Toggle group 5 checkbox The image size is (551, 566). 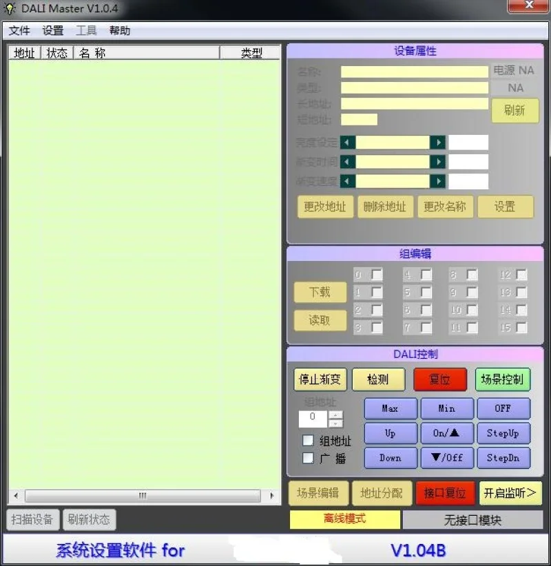pyautogui.click(x=426, y=292)
